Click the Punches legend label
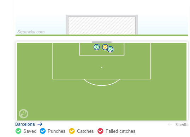Image resolution: width=190 pixels, height=137 pixels. [57, 131]
